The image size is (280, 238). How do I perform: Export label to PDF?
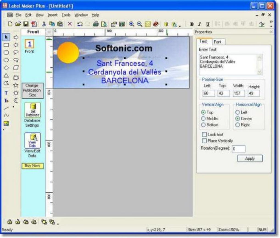coord(34,24)
